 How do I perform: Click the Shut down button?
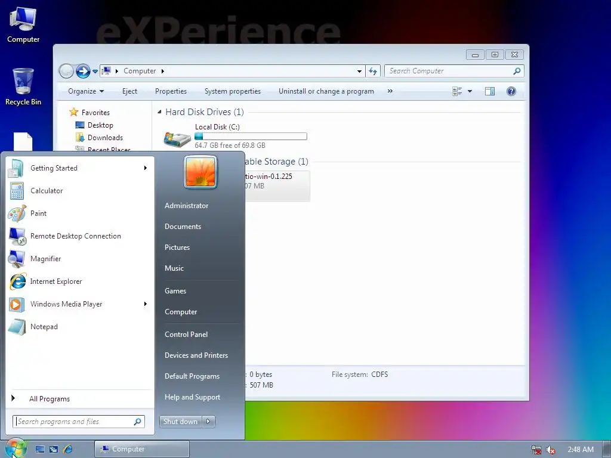tap(180, 422)
